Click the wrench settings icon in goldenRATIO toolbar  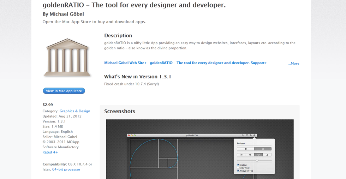click(254, 135)
